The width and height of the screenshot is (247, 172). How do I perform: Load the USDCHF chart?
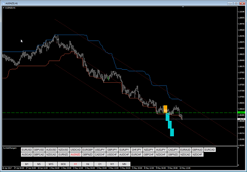(x=112, y=155)
